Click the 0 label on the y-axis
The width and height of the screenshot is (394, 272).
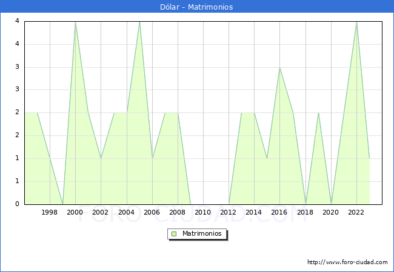tap(17, 204)
